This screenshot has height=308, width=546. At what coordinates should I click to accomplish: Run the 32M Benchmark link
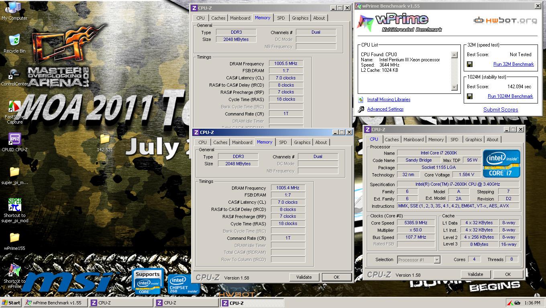click(x=513, y=64)
